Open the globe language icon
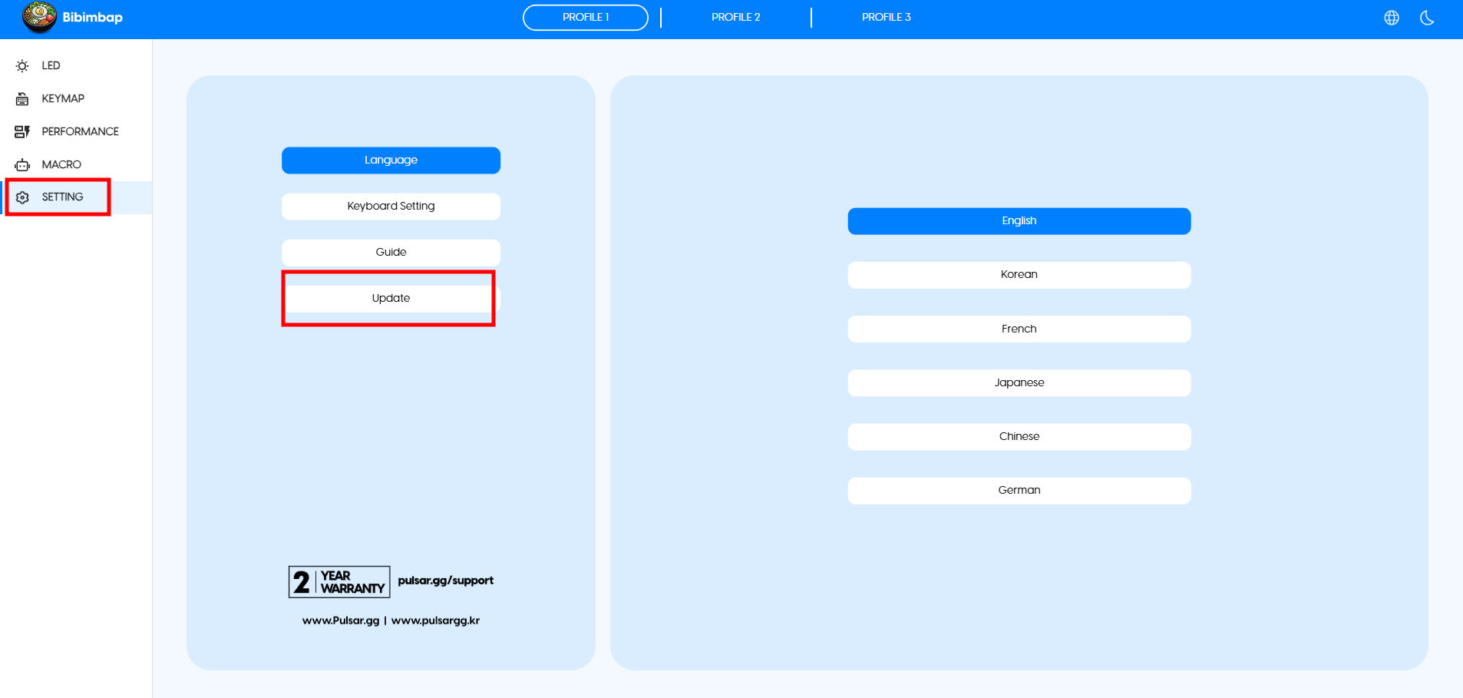 pos(1391,18)
